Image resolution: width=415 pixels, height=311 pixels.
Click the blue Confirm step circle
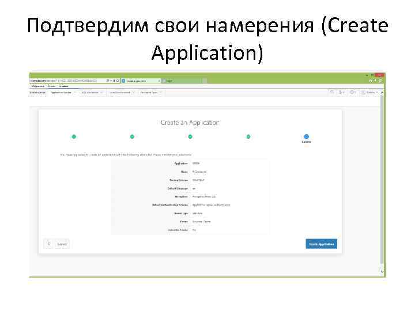[x=306, y=136]
